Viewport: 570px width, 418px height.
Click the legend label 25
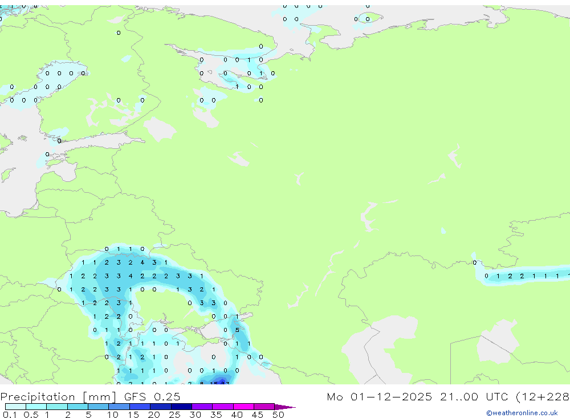(x=174, y=415)
